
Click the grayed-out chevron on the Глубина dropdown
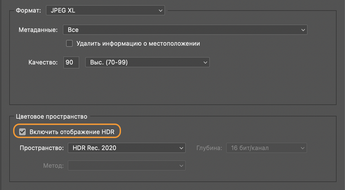(303, 148)
